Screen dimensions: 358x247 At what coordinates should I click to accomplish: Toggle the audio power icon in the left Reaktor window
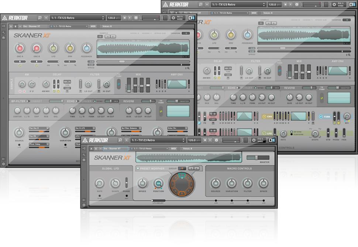(x=173, y=18)
